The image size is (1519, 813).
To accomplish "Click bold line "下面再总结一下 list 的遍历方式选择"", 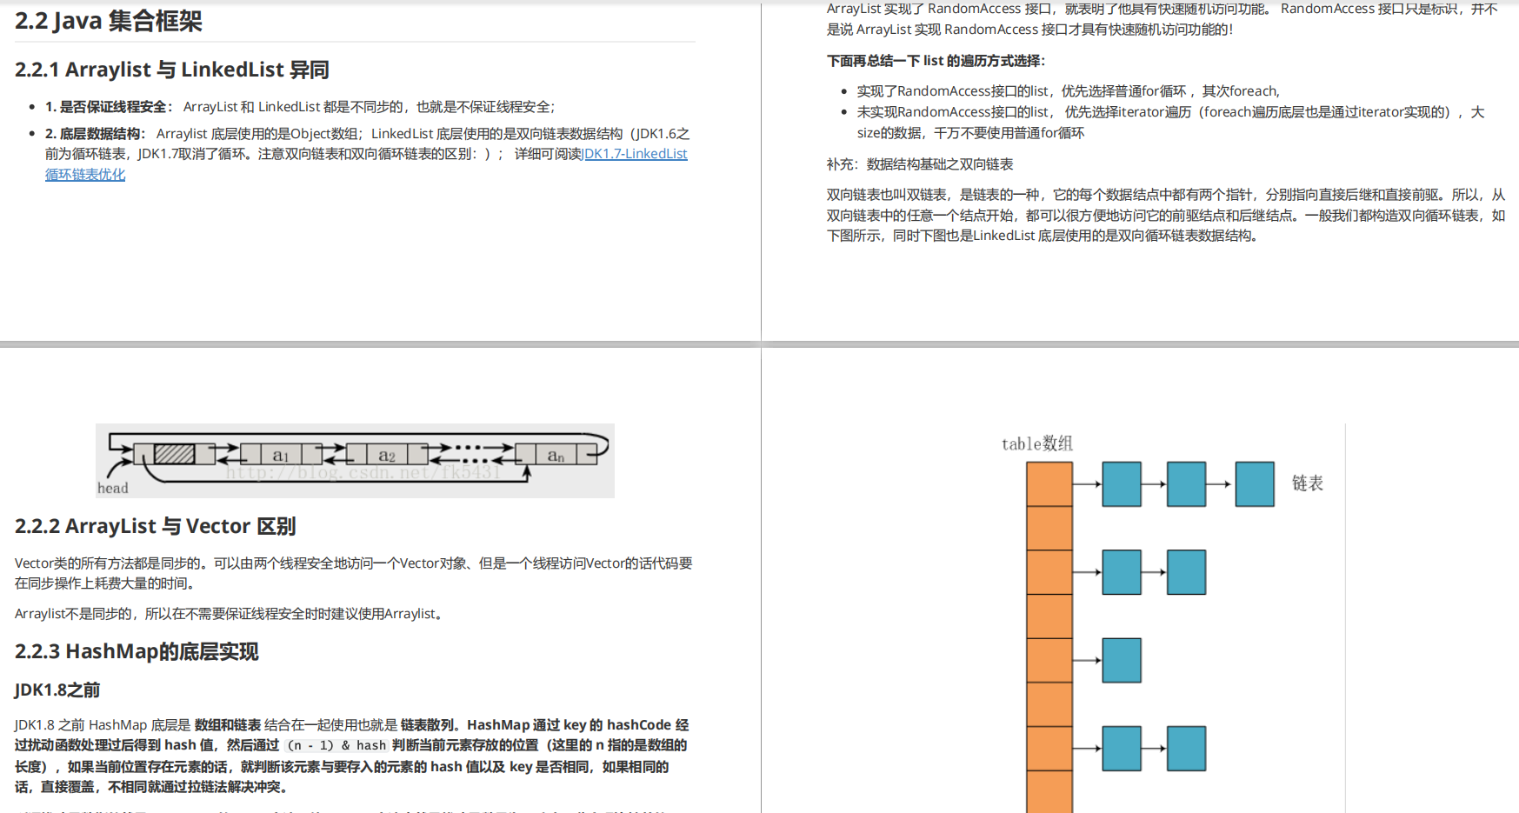I will (x=936, y=61).
